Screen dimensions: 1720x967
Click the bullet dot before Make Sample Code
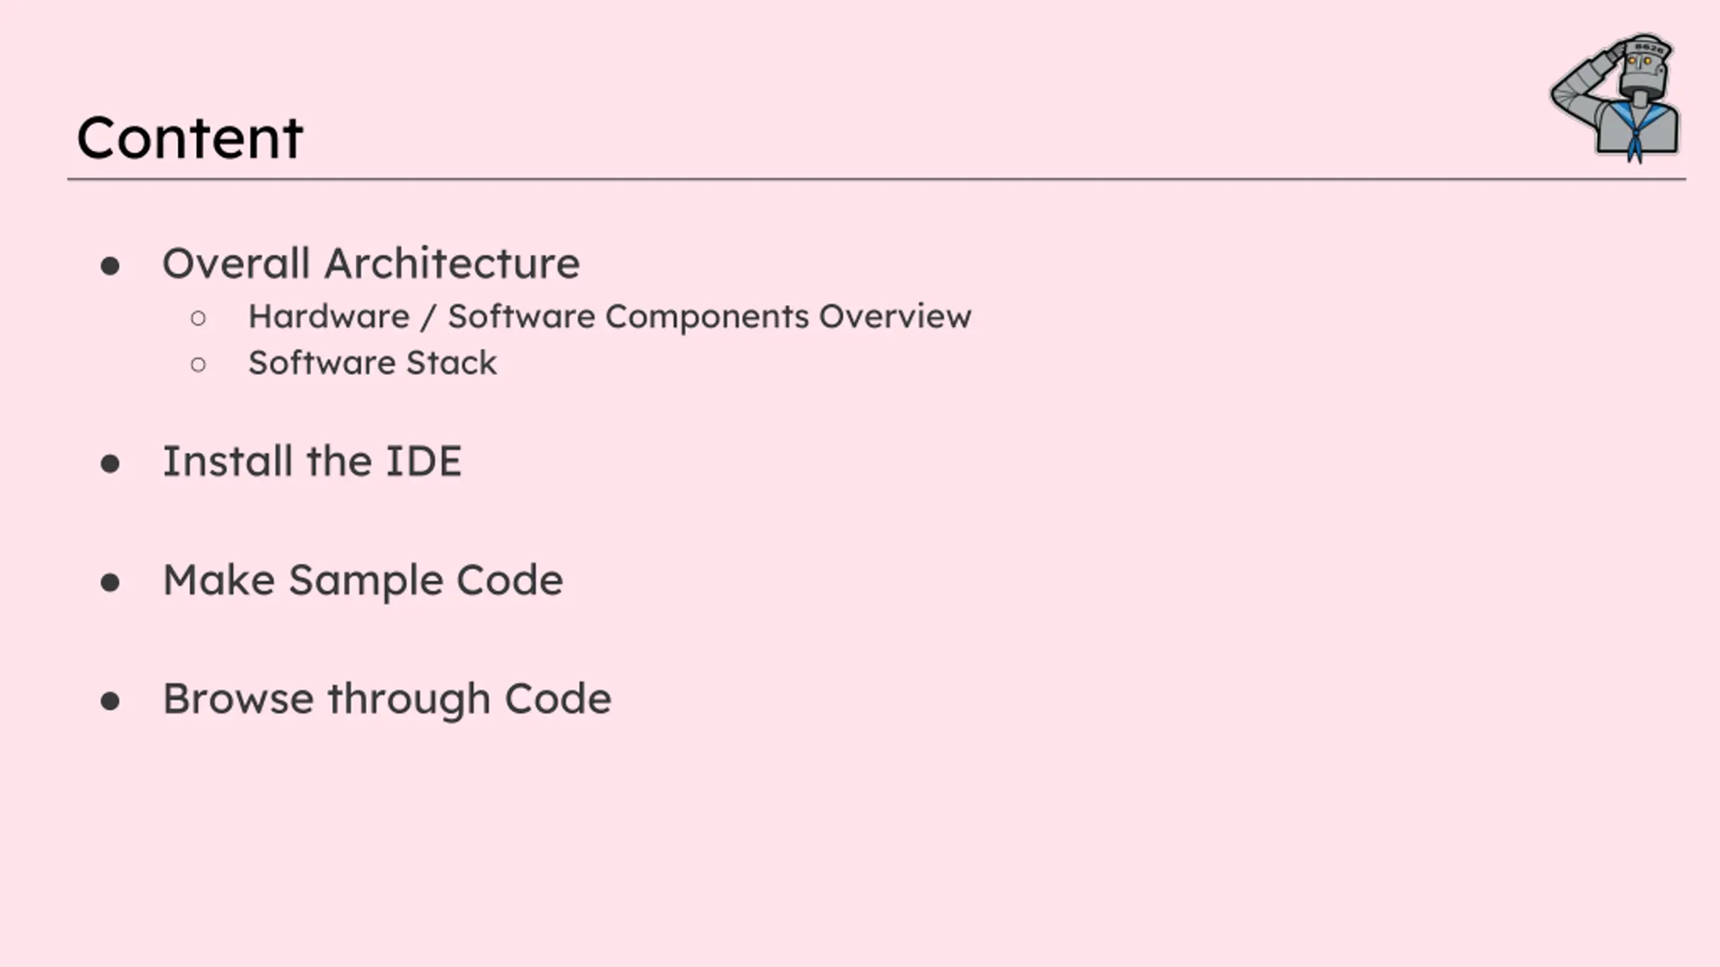pyautogui.click(x=110, y=583)
